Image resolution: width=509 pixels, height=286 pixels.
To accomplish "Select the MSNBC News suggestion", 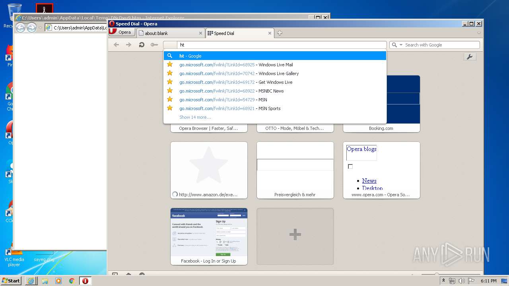I will click(x=275, y=91).
